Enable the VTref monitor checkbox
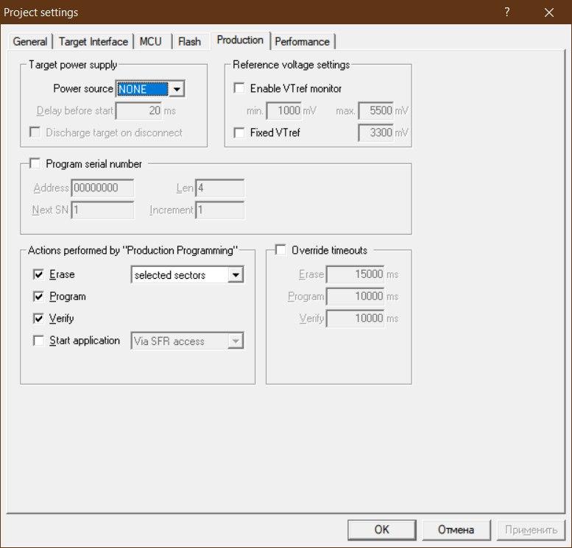 click(239, 89)
